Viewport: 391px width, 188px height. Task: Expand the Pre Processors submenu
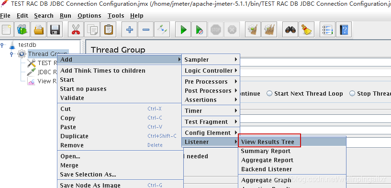[211, 81]
